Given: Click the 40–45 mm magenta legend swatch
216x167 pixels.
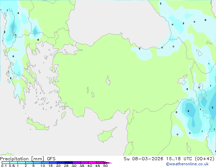Looking at the screenshot, I should [x=92, y=163].
